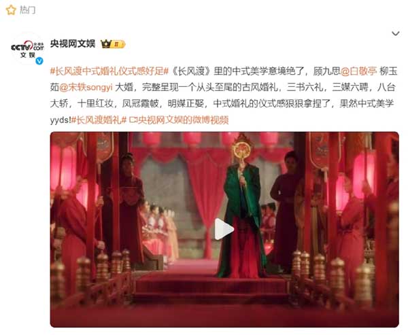
Task: Open the 热门 hot posts label
Action: [x=27, y=10]
